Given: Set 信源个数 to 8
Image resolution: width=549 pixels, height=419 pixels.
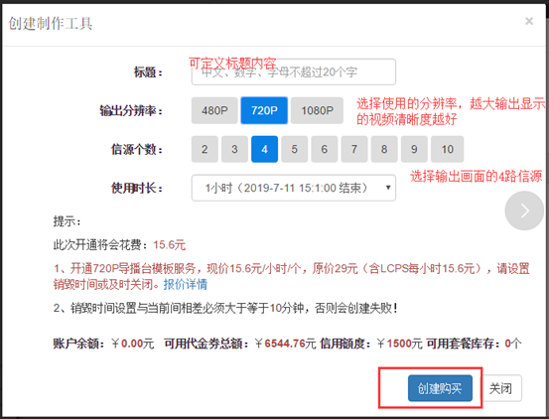Looking at the screenshot, I should coord(384,150).
